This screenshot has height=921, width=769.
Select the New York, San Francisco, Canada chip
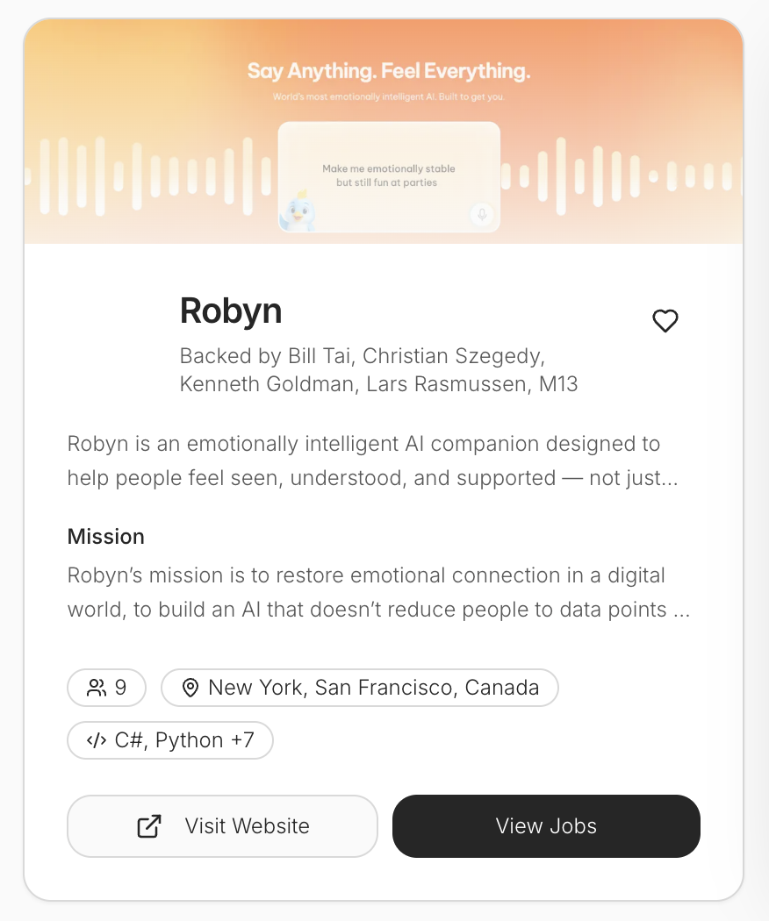[x=360, y=687]
